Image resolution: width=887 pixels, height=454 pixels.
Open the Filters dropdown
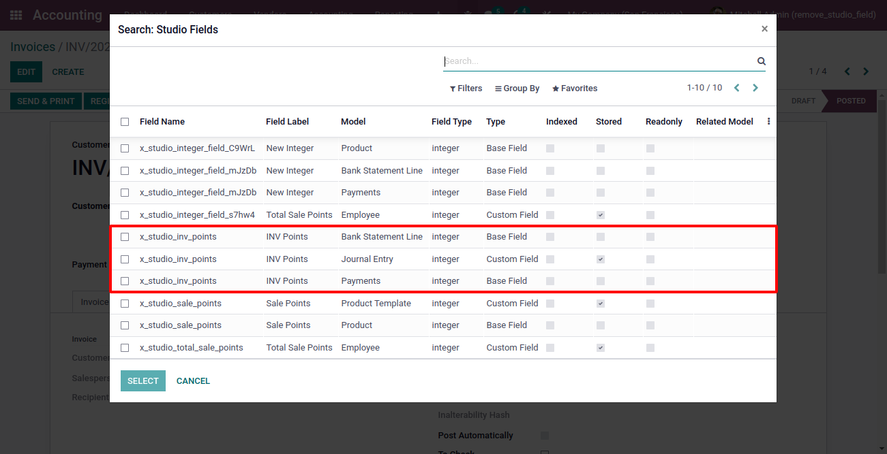point(466,88)
